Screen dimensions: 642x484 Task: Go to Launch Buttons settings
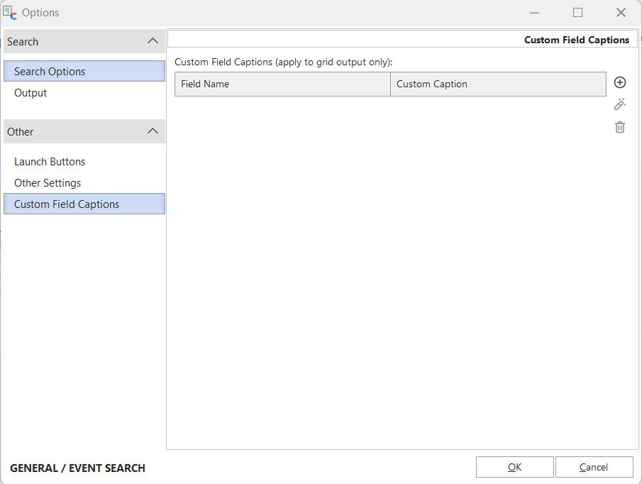(50, 162)
